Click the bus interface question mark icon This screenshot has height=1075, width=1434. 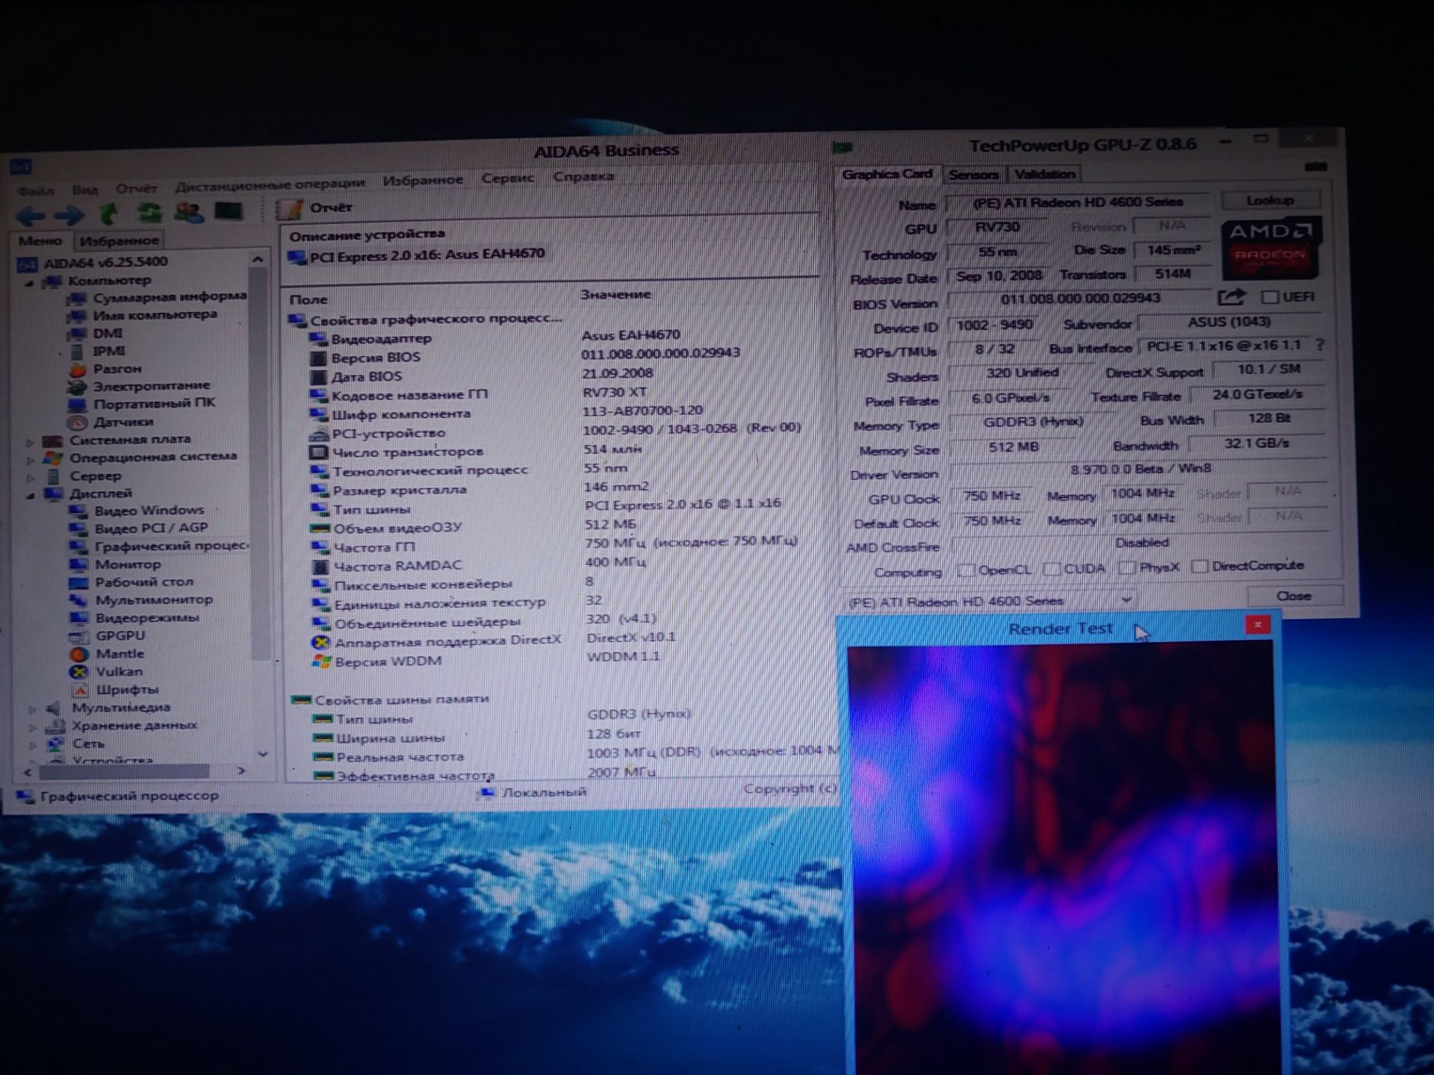click(x=1320, y=344)
